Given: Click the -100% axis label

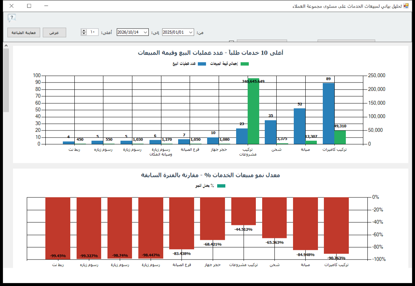Looking at the screenshot, I should pyautogui.click(x=379, y=259).
